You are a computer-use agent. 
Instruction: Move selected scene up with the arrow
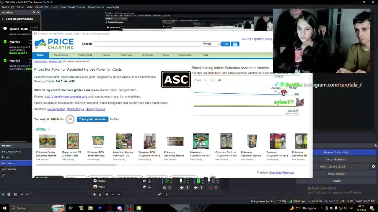[22, 194]
